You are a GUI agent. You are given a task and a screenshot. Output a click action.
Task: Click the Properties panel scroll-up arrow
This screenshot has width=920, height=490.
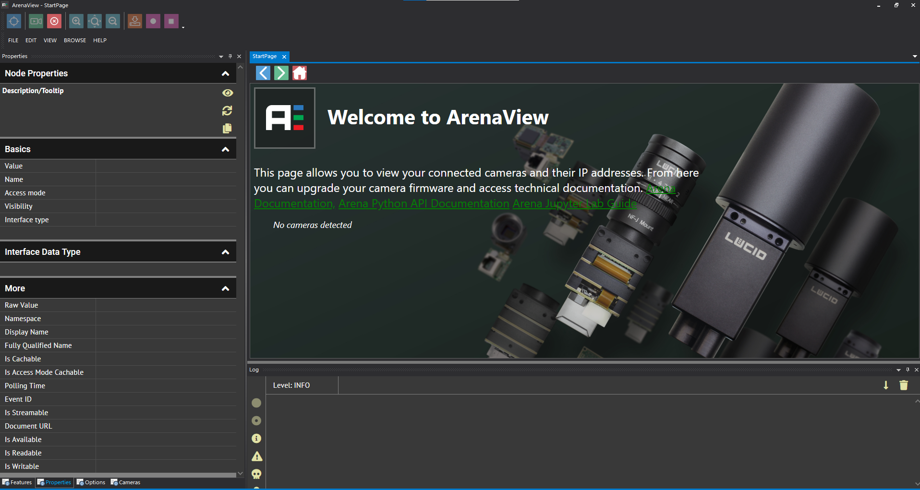pyautogui.click(x=241, y=67)
